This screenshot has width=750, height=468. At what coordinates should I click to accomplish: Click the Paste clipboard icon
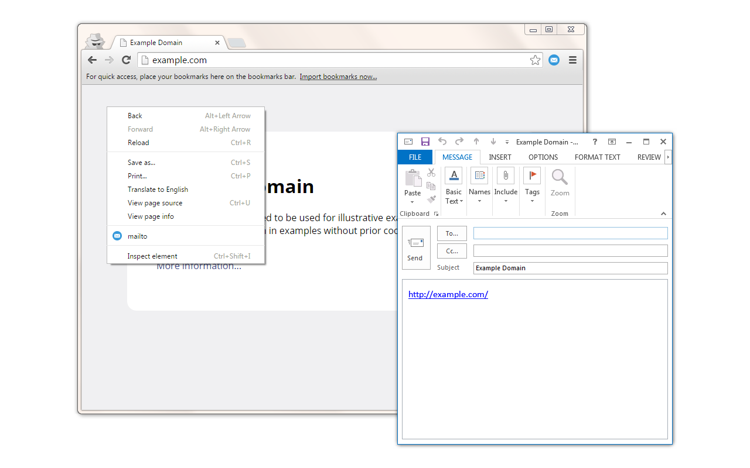point(413,178)
